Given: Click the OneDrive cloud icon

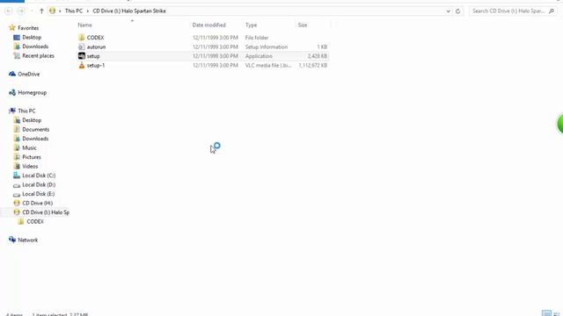Looking at the screenshot, I should (x=12, y=74).
